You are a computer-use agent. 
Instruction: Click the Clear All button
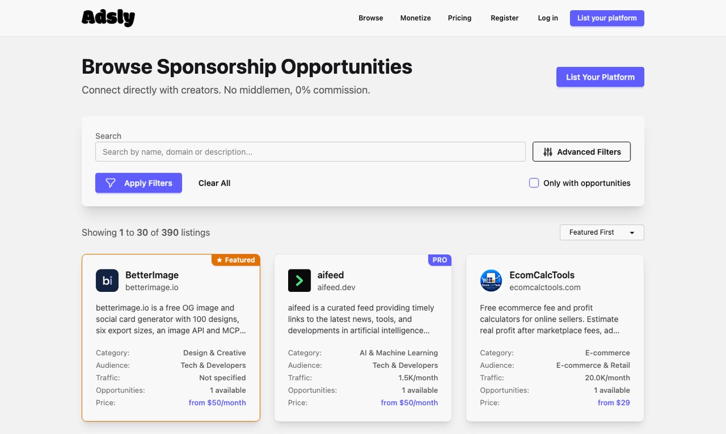pyautogui.click(x=214, y=183)
